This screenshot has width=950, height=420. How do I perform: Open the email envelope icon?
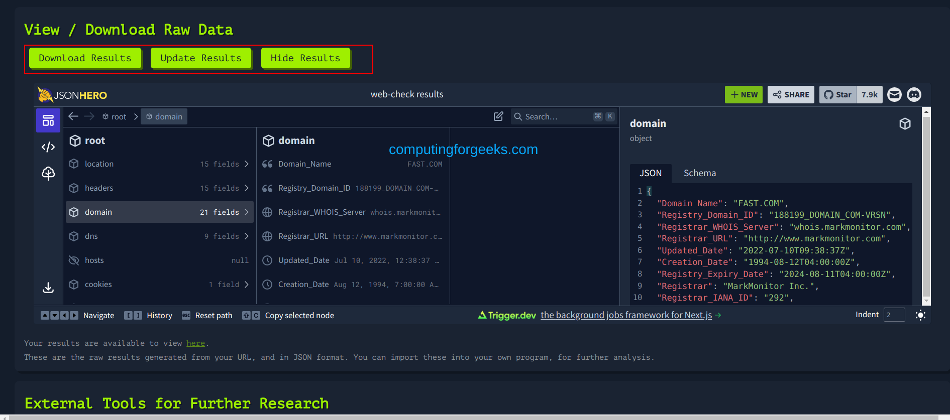(894, 94)
